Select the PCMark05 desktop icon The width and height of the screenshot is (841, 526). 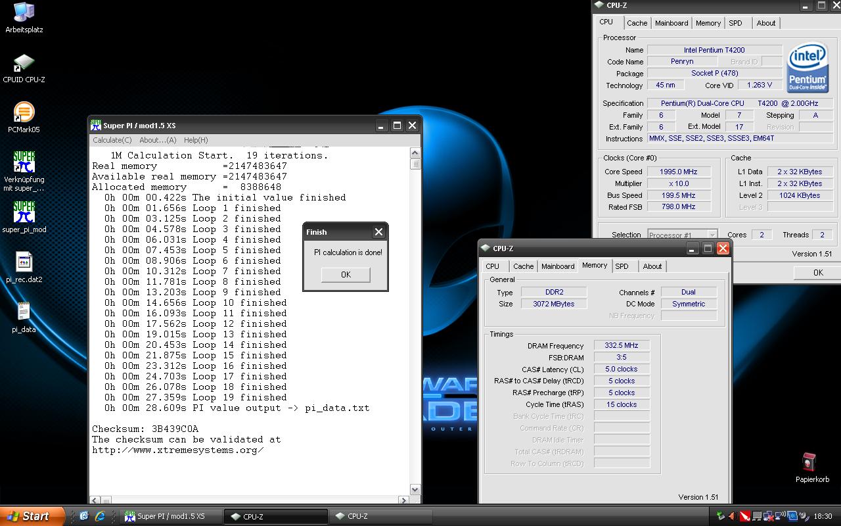coord(24,112)
